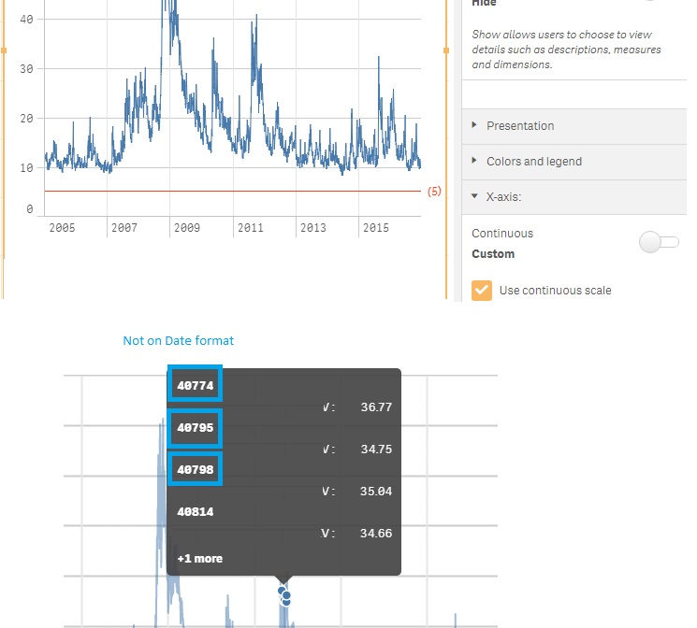The height and width of the screenshot is (628, 697).
Task: Click the y-axis value 10
Action: click(26, 168)
